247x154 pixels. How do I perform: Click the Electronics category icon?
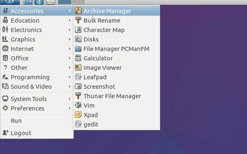(5, 30)
